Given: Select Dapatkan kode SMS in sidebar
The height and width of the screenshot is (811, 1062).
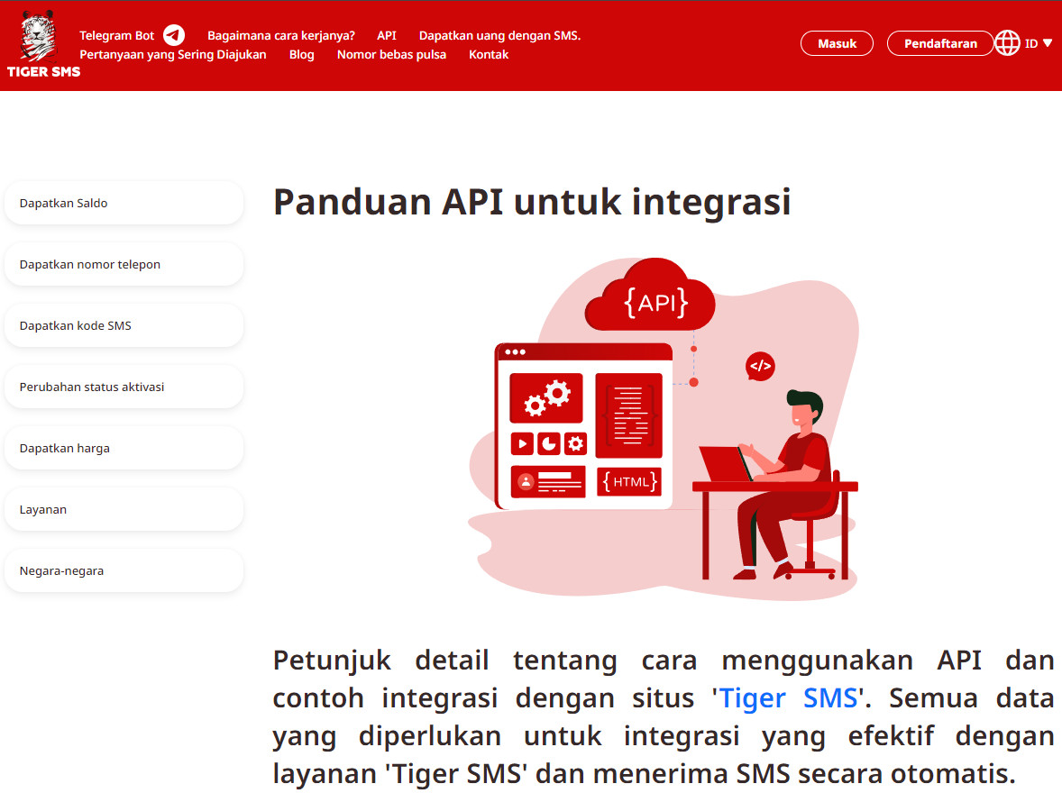Looking at the screenshot, I should [124, 325].
